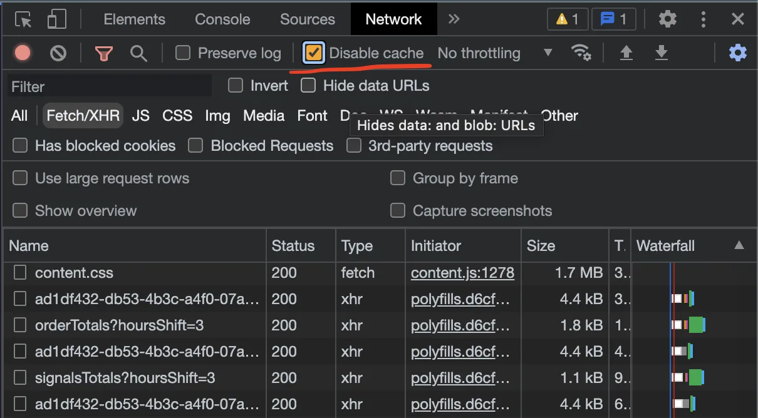Click the import HAR upload icon

click(x=626, y=53)
